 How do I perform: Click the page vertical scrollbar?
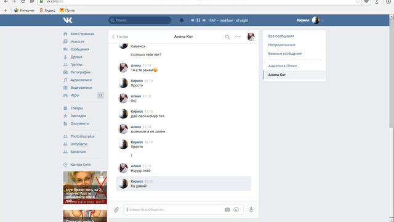[392, 73]
